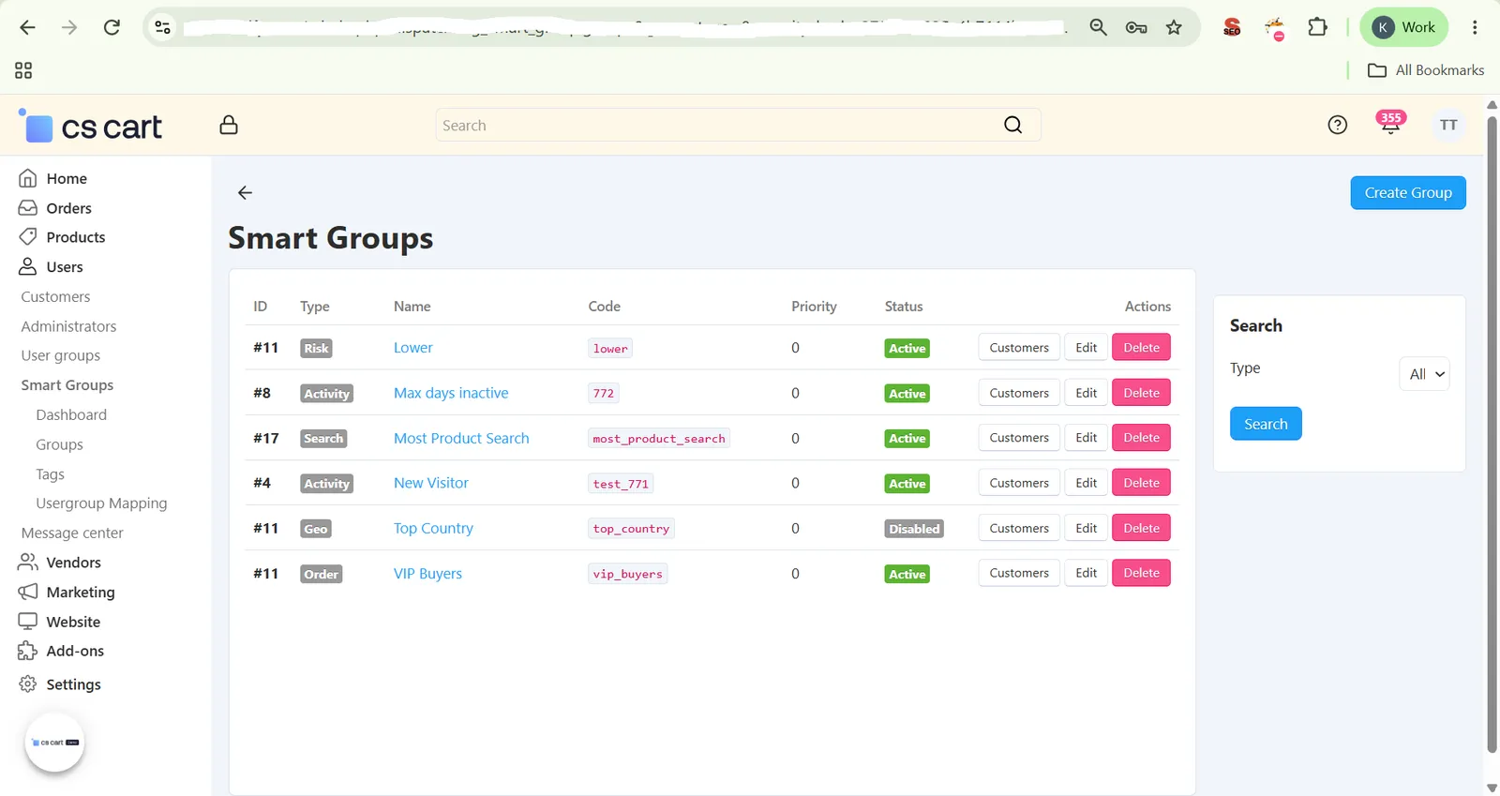
Task: Open the help question mark icon
Action: tap(1338, 125)
